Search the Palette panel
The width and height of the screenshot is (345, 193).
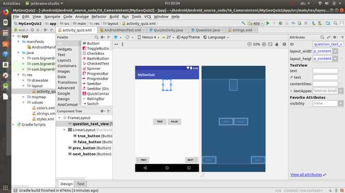pyautogui.click(x=96, y=37)
